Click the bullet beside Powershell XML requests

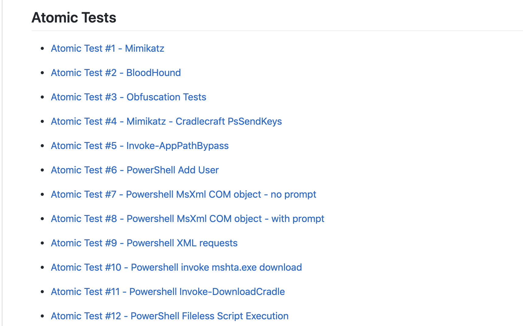click(x=43, y=243)
